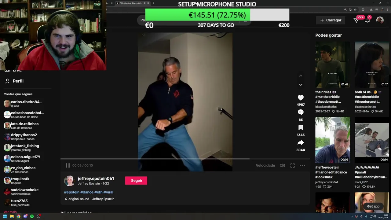This screenshot has height=220, width=391.
Task: Click the #efn hashtag
Action: [98, 192]
